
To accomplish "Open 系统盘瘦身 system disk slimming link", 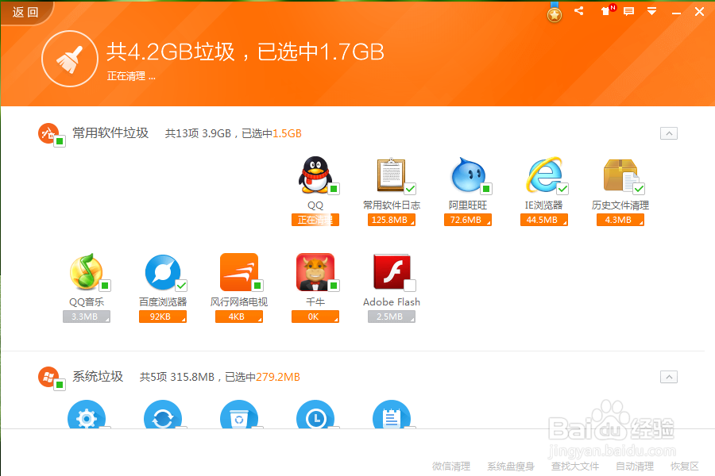I will coord(510,466).
